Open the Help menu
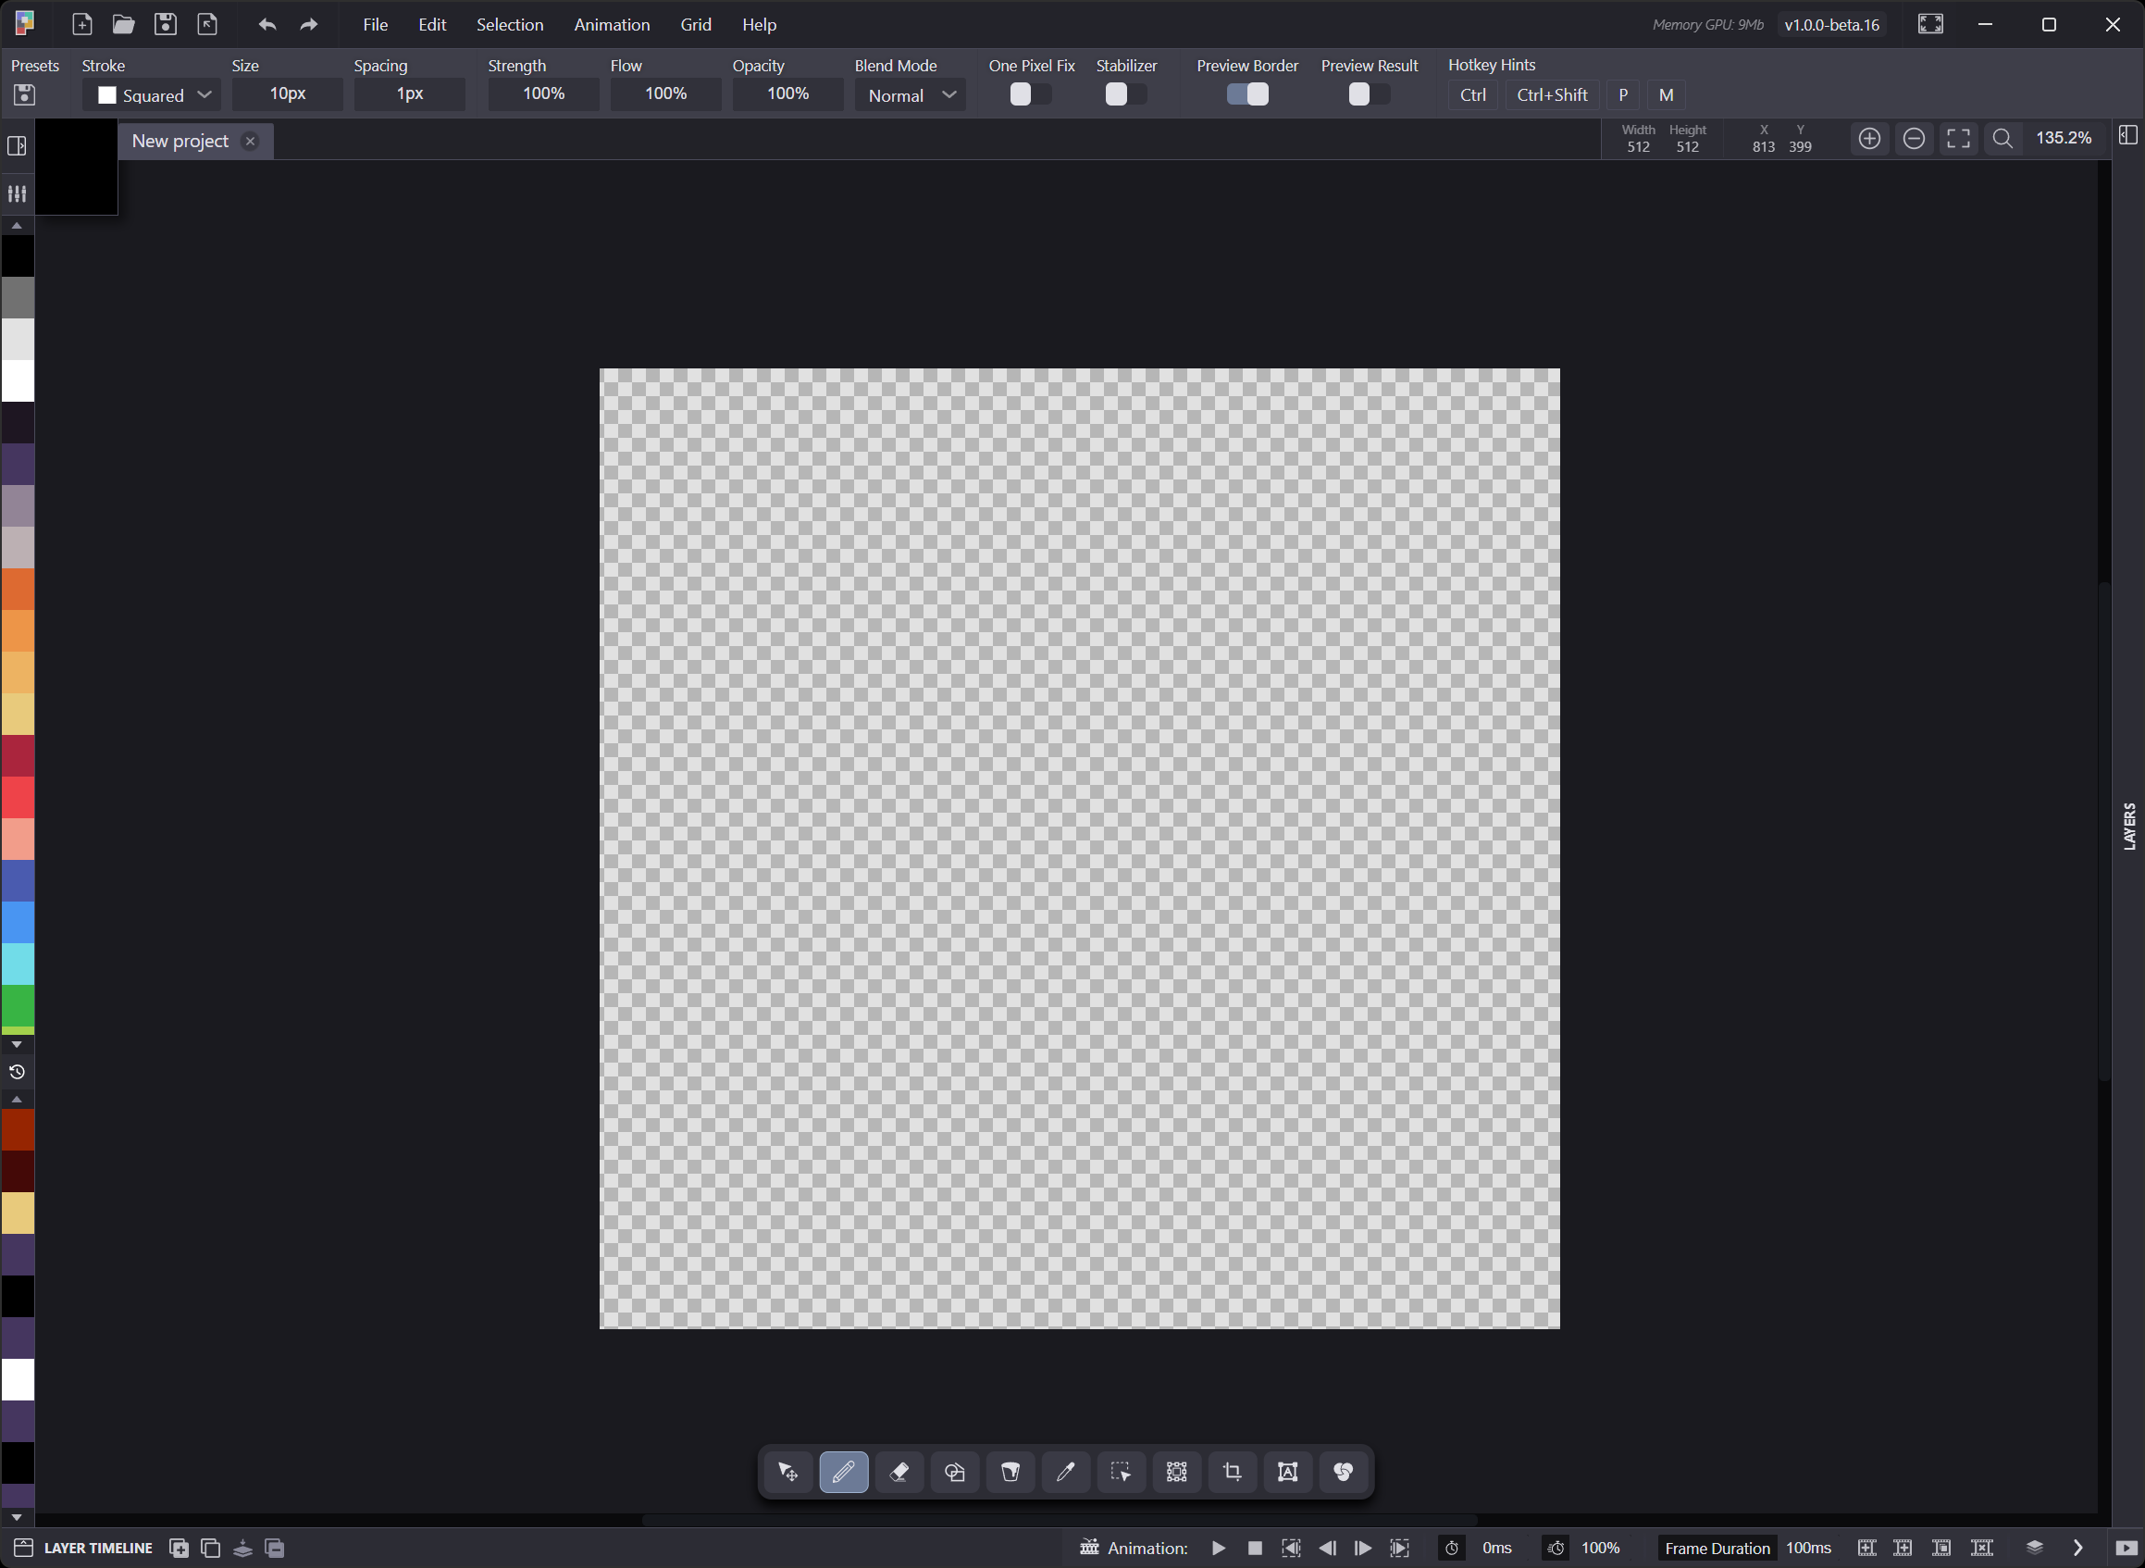The image size is (2145, 1568). (759, 25)
